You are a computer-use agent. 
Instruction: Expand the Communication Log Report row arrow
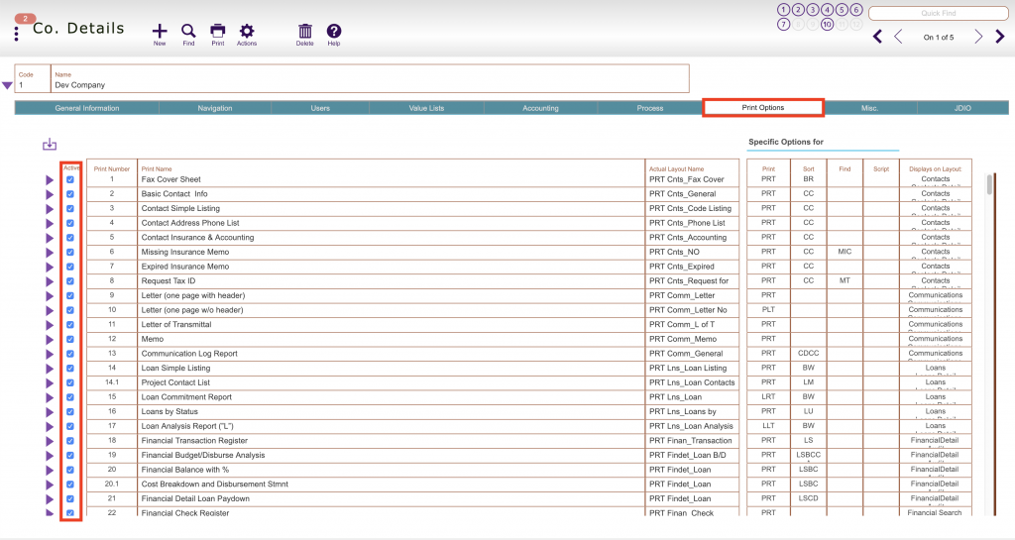coord(50,355)
